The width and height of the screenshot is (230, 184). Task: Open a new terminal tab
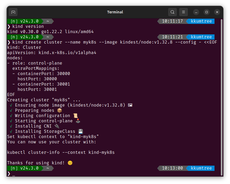click(13, 12)
